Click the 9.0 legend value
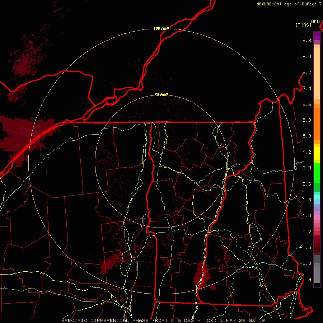 pyautogui.click(x=307, y=56)
